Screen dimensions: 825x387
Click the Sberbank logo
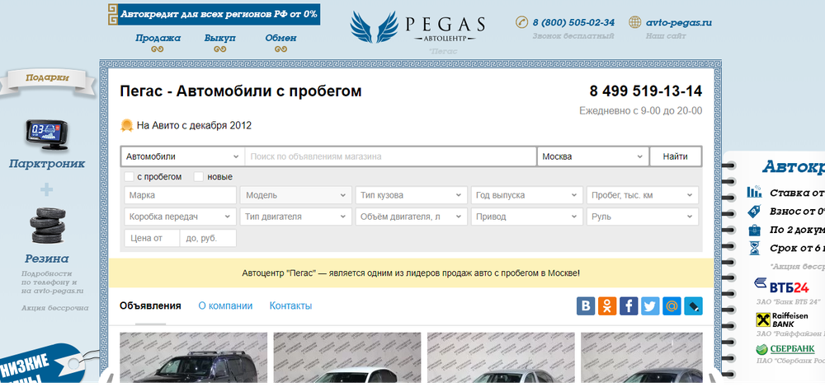click(x=785, y=348)
